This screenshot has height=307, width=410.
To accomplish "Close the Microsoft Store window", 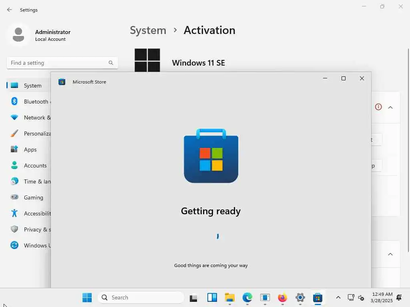I will pos(362,78).
